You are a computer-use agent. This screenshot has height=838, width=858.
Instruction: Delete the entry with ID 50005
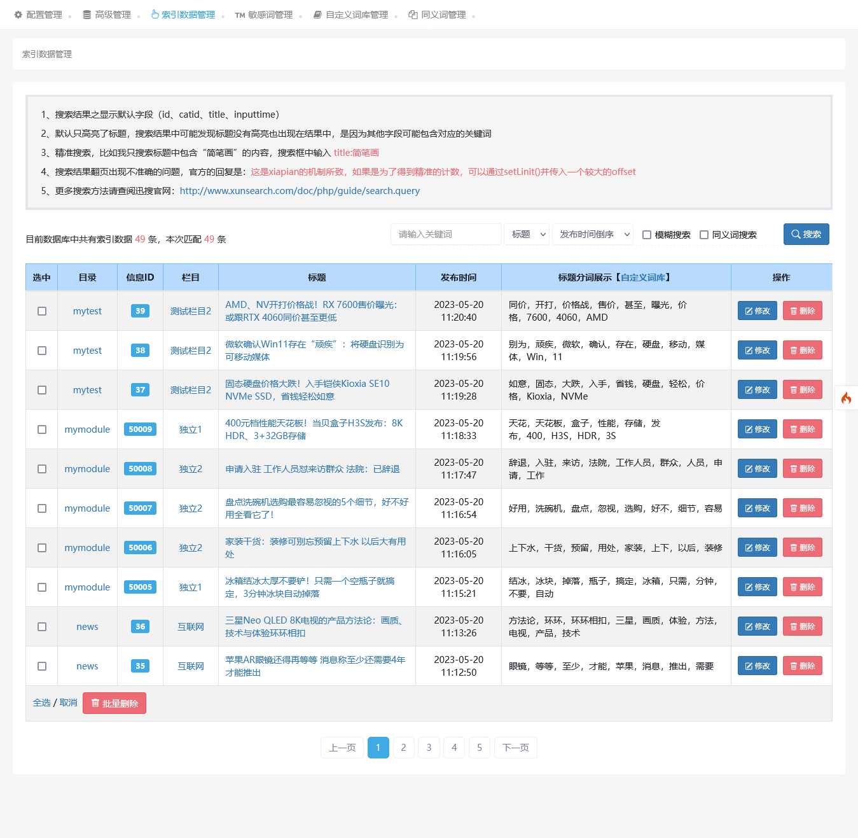click(803, 587)
